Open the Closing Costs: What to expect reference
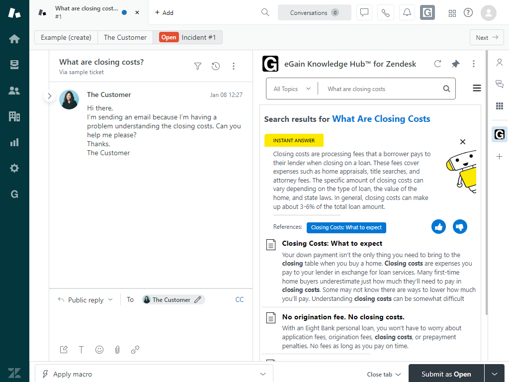The width and height of the screenshot is (509, 382). 346,227
